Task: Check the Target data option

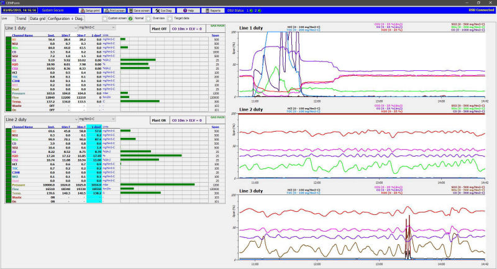Action: 171,19
